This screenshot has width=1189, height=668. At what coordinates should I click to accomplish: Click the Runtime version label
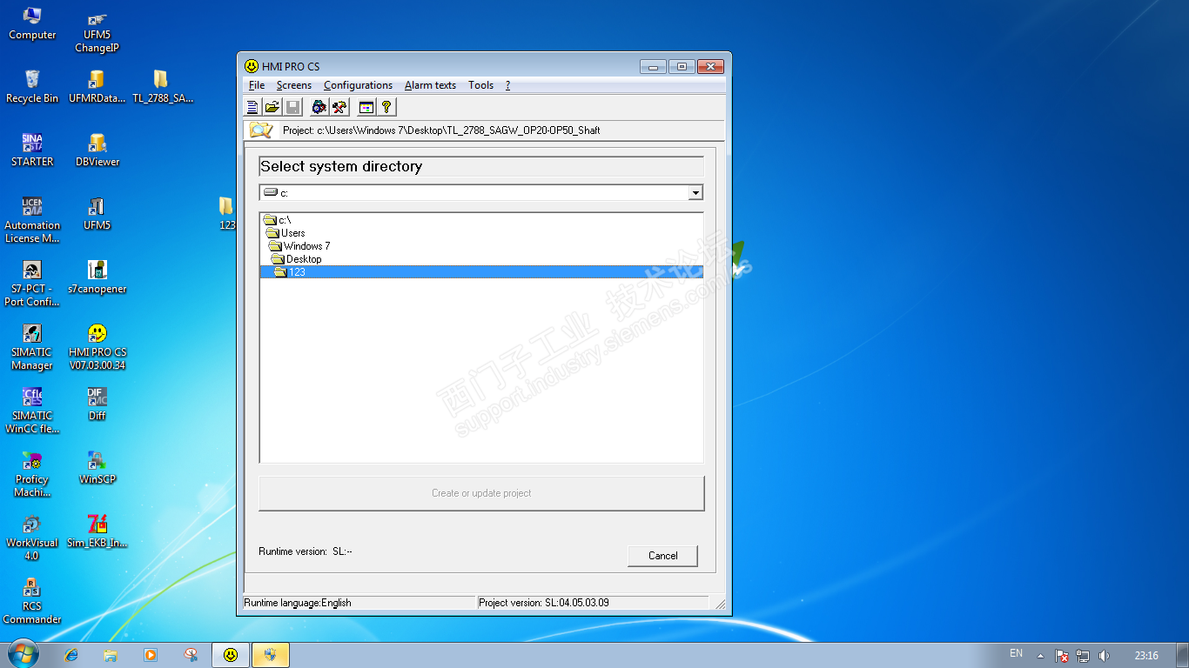point(306,551)
